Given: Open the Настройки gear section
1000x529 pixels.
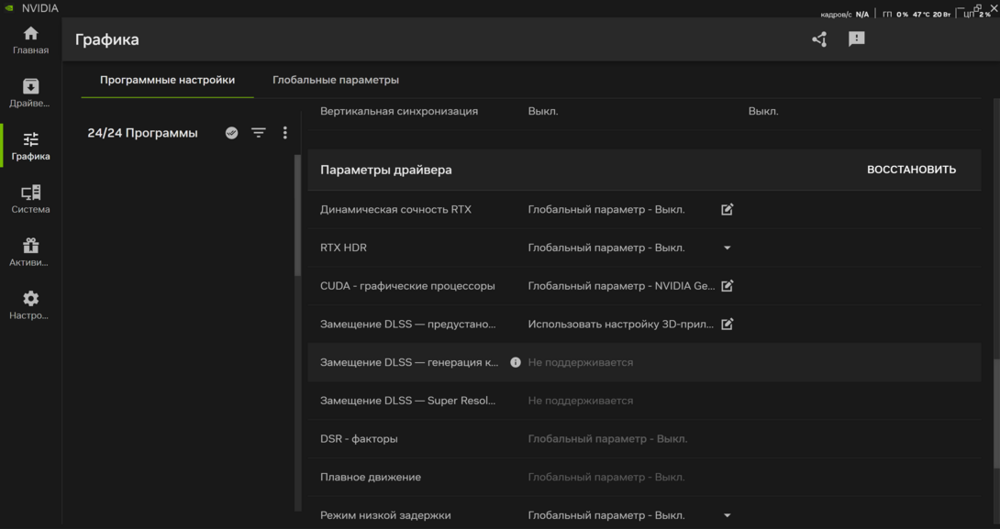Looking at the screenshot, I should pyautogui.click(x=30, y=304).
